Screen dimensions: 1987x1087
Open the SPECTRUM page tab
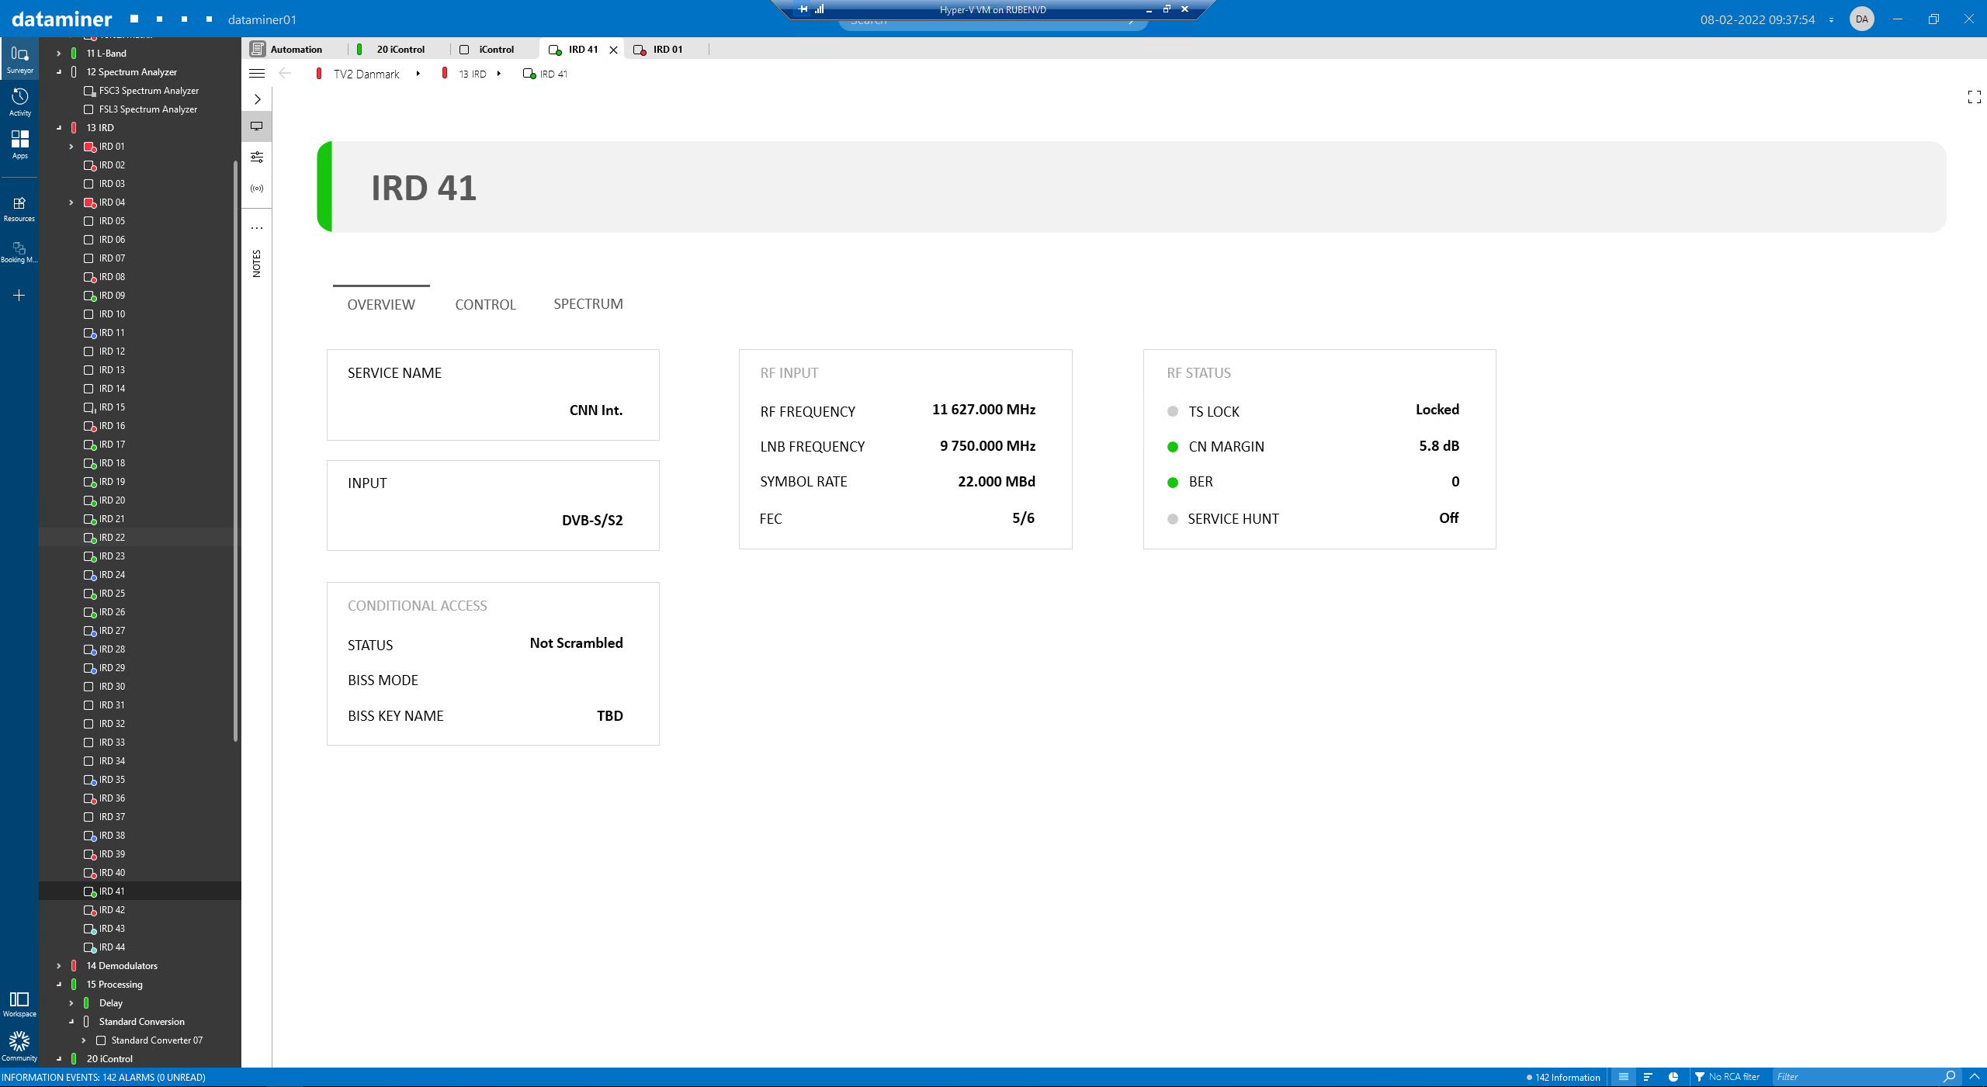coord(588,303)
